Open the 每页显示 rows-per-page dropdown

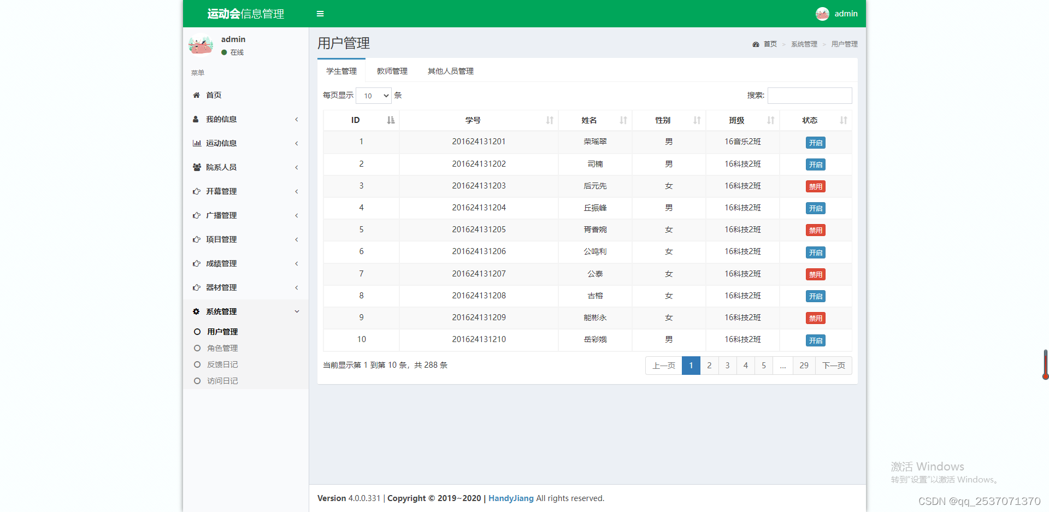[374, 96]
